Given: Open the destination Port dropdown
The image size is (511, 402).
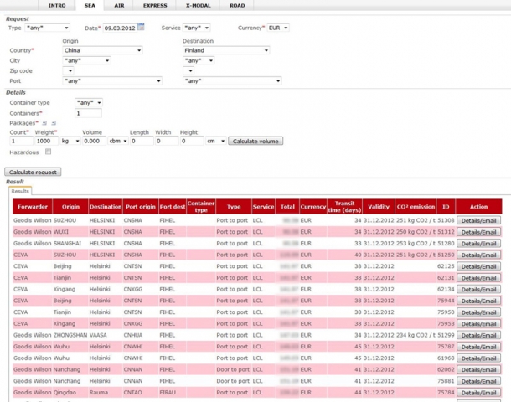Looking at the screenshot, I should (232, 80).
